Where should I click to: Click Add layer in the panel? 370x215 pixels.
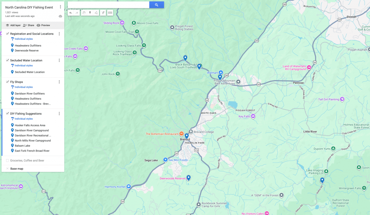click(13, 25)
